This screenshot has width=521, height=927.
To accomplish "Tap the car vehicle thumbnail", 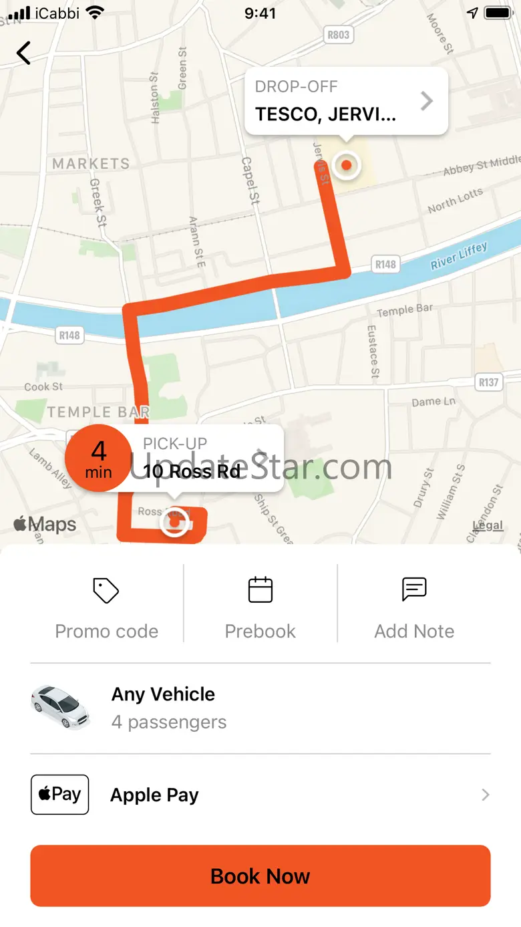I will [x=60, y=707].
